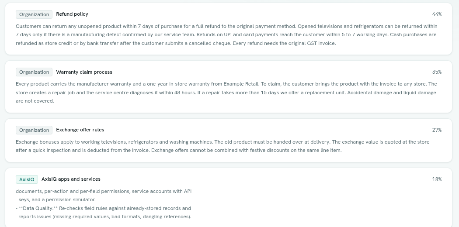Select the 27% relevance score
This screenshot has width=459, height=227.
[x=437, y=130]
